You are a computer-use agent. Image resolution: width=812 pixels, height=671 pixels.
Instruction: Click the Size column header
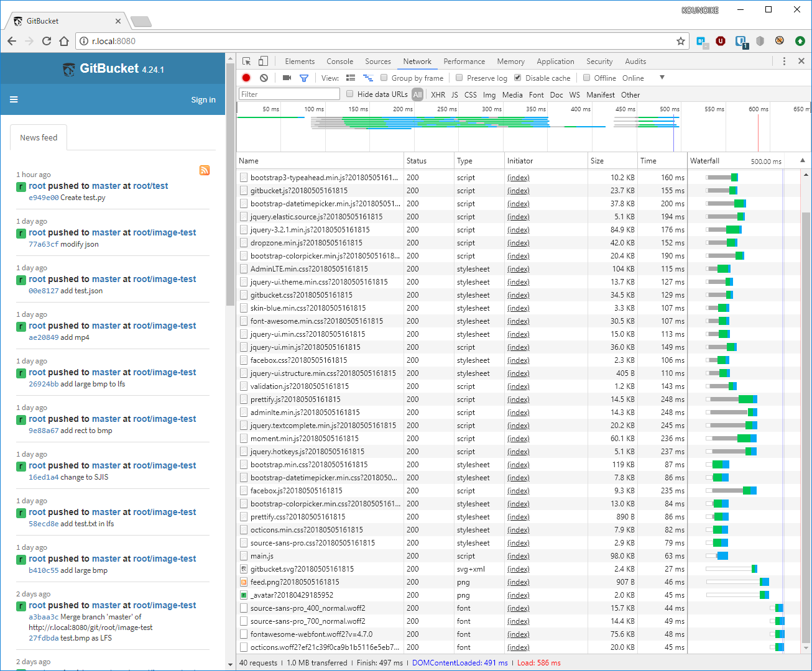(x=612, y=160)
